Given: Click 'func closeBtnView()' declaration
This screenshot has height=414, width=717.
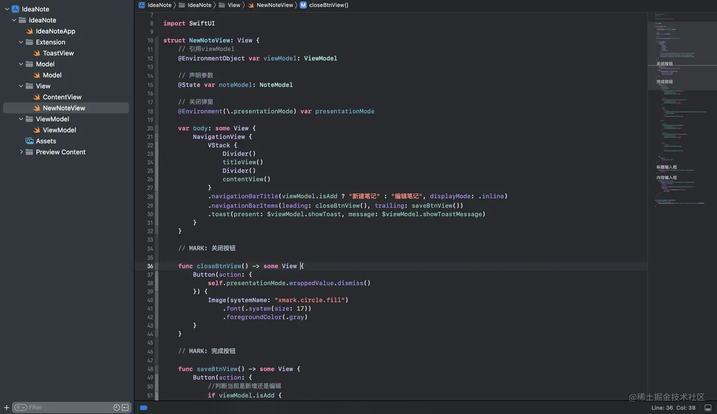Looking at the screenshot, I should coord(241,266).
